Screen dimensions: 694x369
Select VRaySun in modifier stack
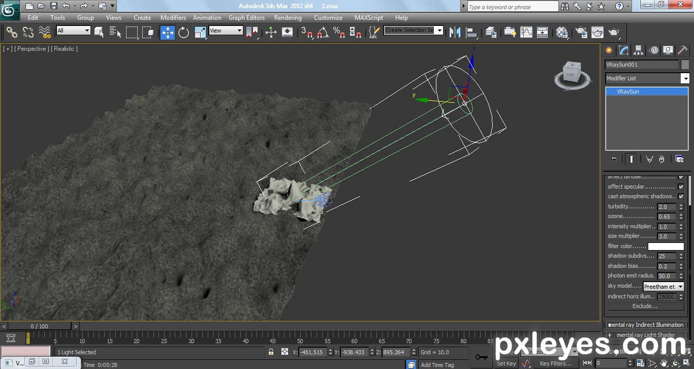coord(647,91)
